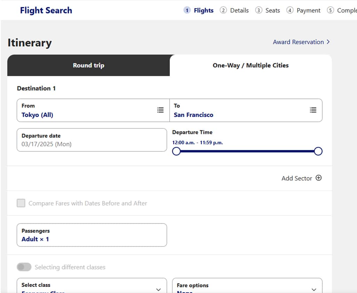357x293 pixels.
Task: Click the Departure date field
Action: point(92,140)
